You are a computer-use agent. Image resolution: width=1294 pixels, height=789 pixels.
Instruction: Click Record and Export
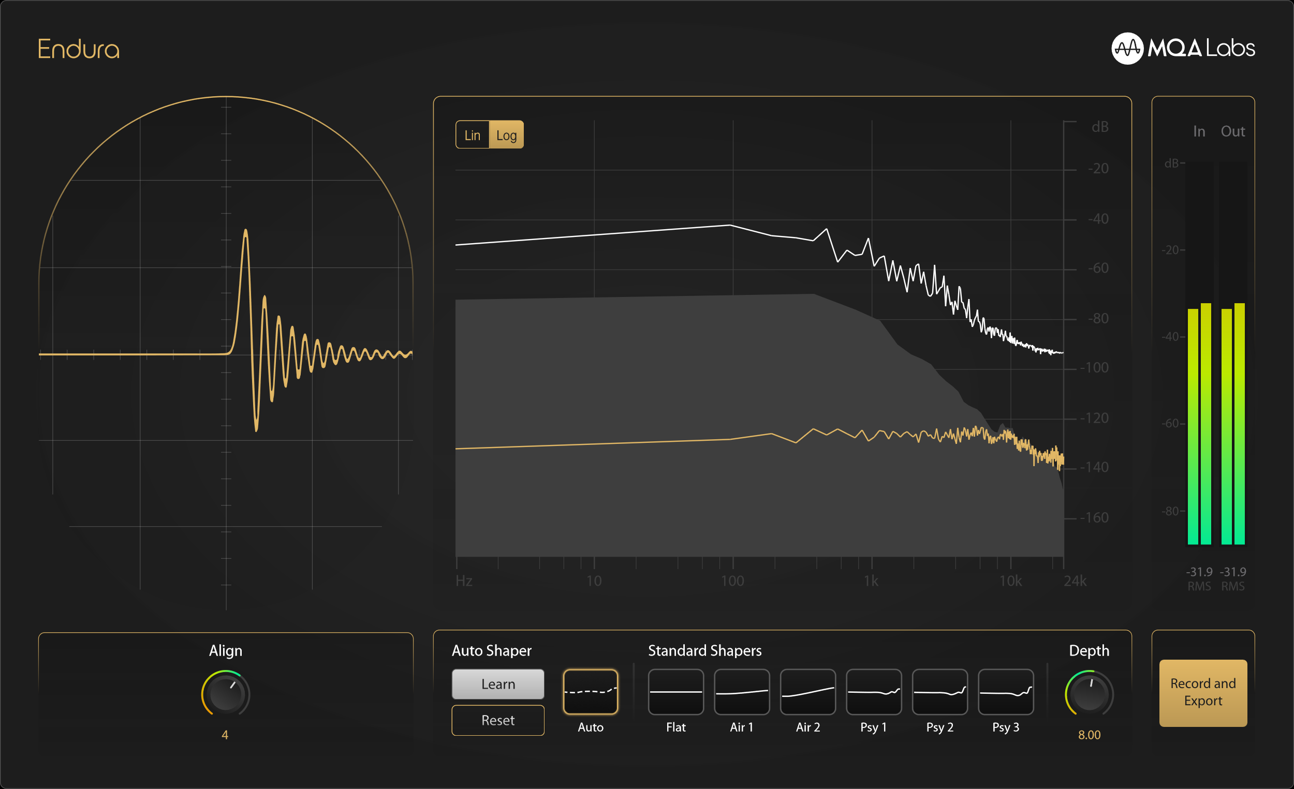tap(1202, 692)
